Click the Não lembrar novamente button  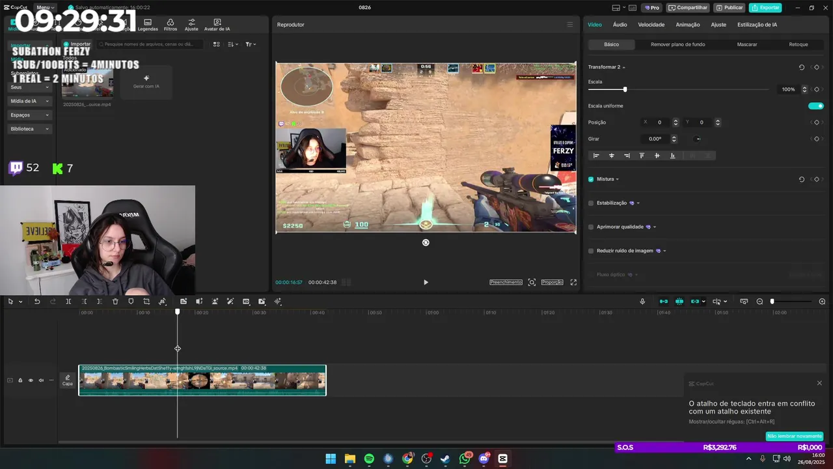pyautogui.click(x=794, y=436)
